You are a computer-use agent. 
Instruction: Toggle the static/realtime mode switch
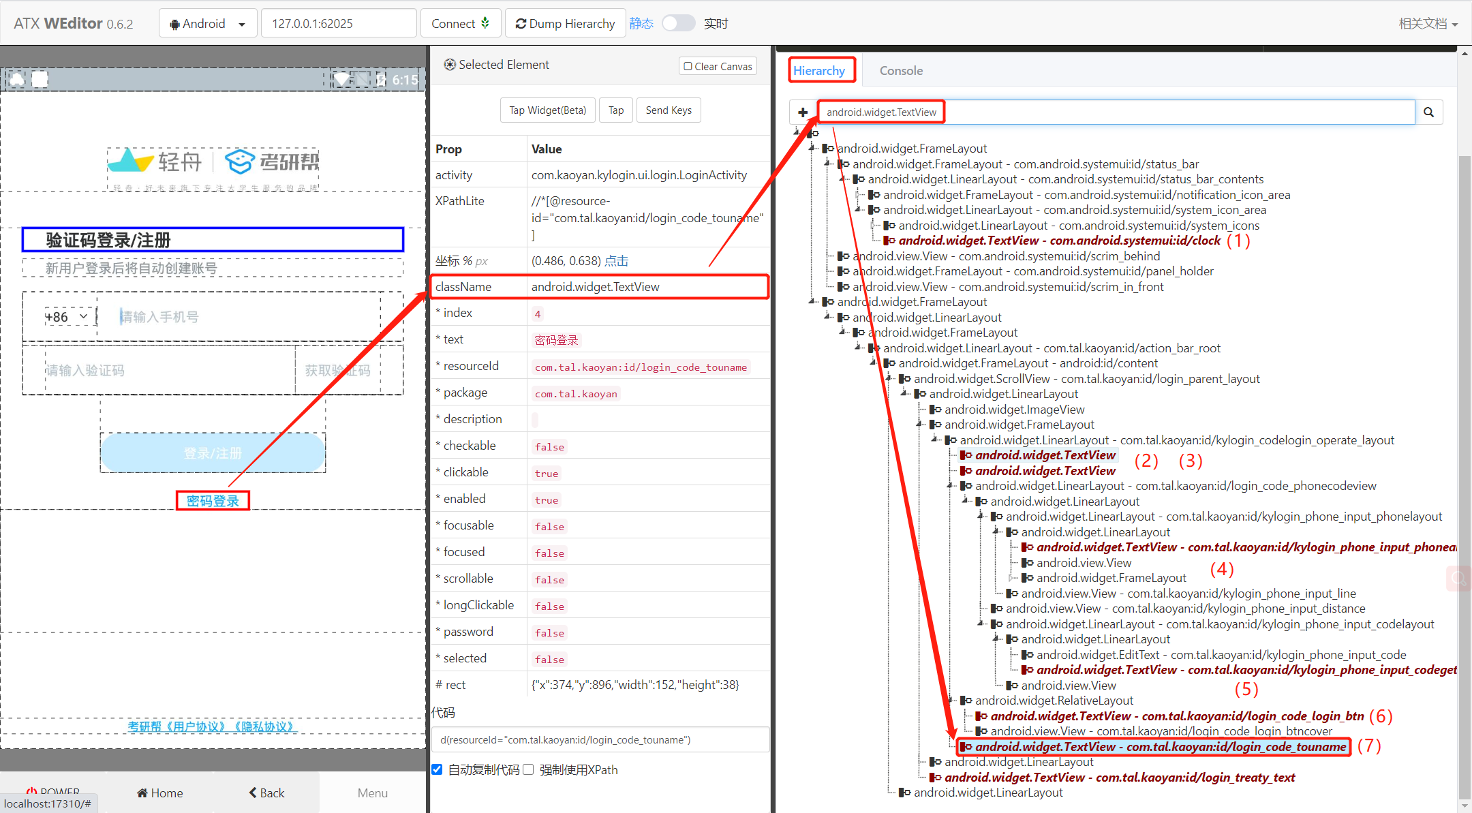pyautogui.click(x=678, y=24)
